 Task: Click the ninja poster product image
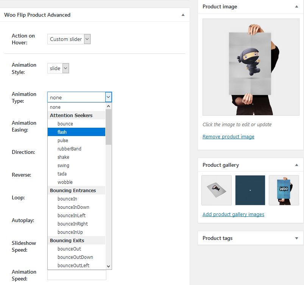pyautogui.click(x=251, y=67)
